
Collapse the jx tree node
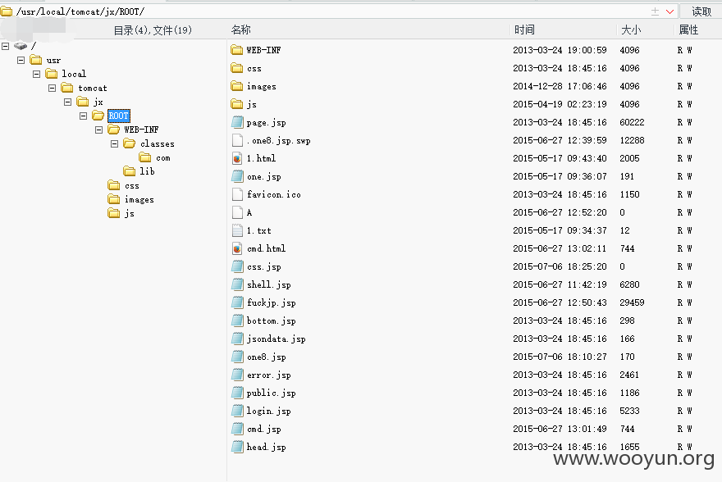67,102
